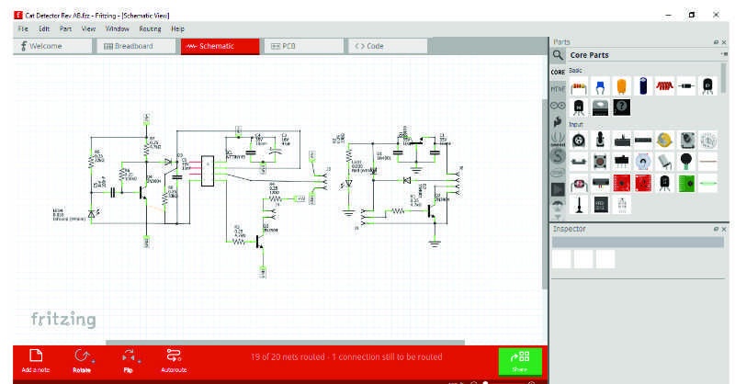Open the Edit menu
735x384 pixels.
click(x=44, y=28)
